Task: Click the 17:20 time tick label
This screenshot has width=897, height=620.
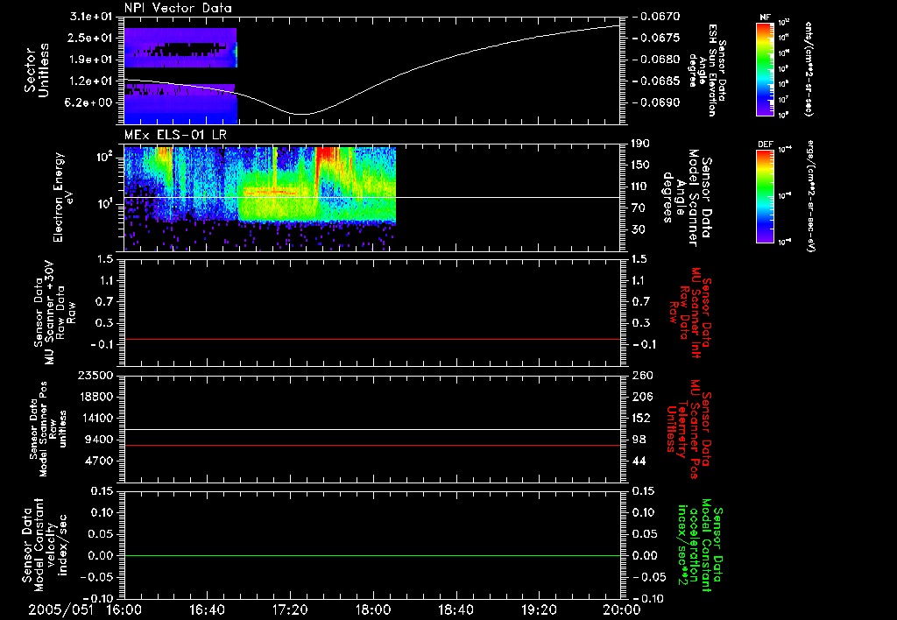Action: [290, 609]
